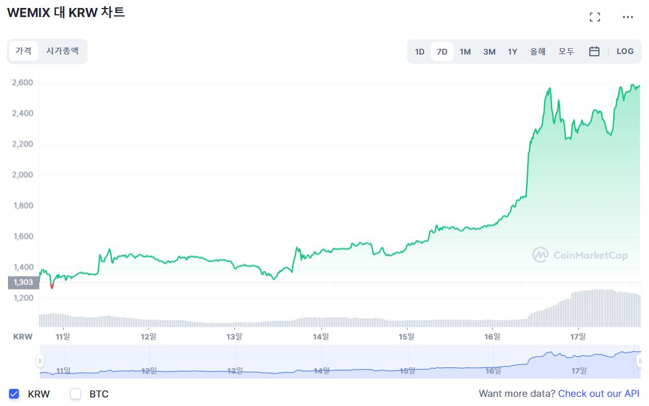Select the 1M time range
This screenshot has width=649, height=406.
[x=465, y=52]
